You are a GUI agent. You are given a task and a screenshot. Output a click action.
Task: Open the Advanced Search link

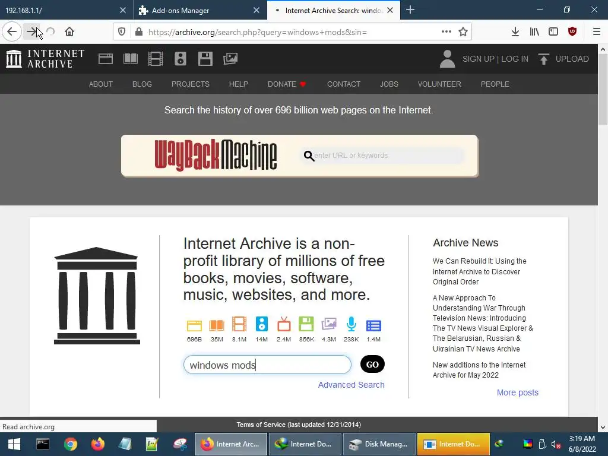[x=351, y=385]
